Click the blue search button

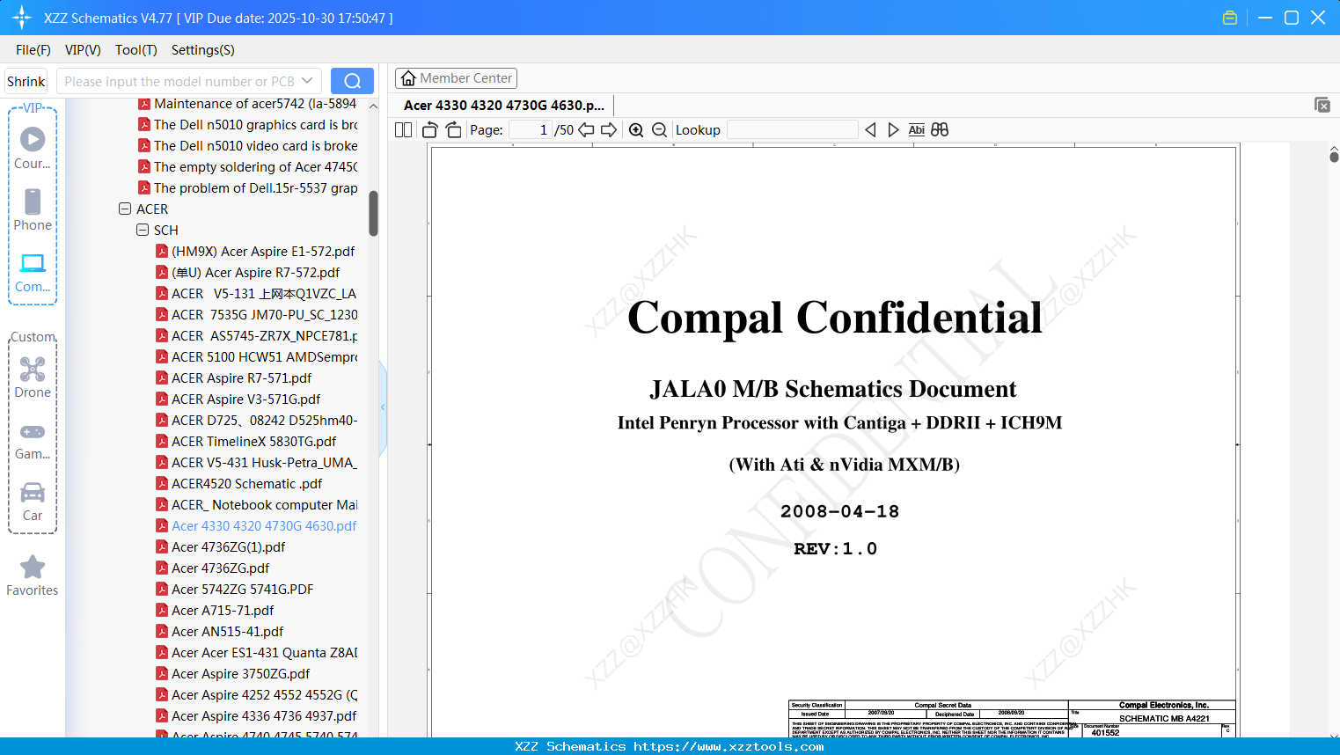(x=352, y=81)
